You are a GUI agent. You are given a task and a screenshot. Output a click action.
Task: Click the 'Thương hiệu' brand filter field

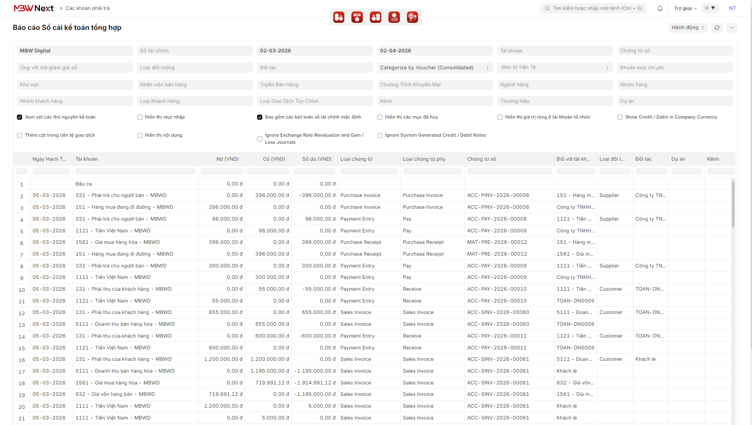[x=555, y=101]
